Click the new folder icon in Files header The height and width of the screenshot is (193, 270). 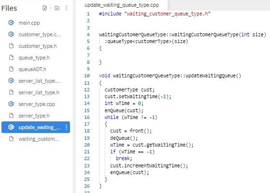tap(57, 8)
